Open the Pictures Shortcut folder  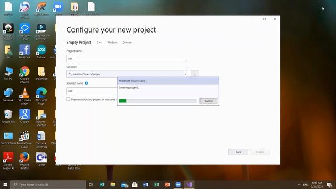[x=41, y=118]
